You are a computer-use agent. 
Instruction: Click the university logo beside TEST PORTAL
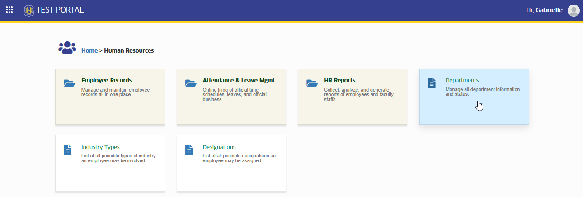pos(29,10)
